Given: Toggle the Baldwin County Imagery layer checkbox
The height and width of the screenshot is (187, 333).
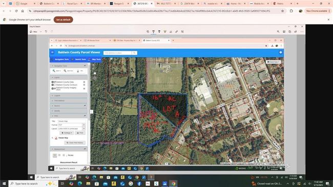Looking at the screenshot, I should pyautogui.click(x=55, y=88).
